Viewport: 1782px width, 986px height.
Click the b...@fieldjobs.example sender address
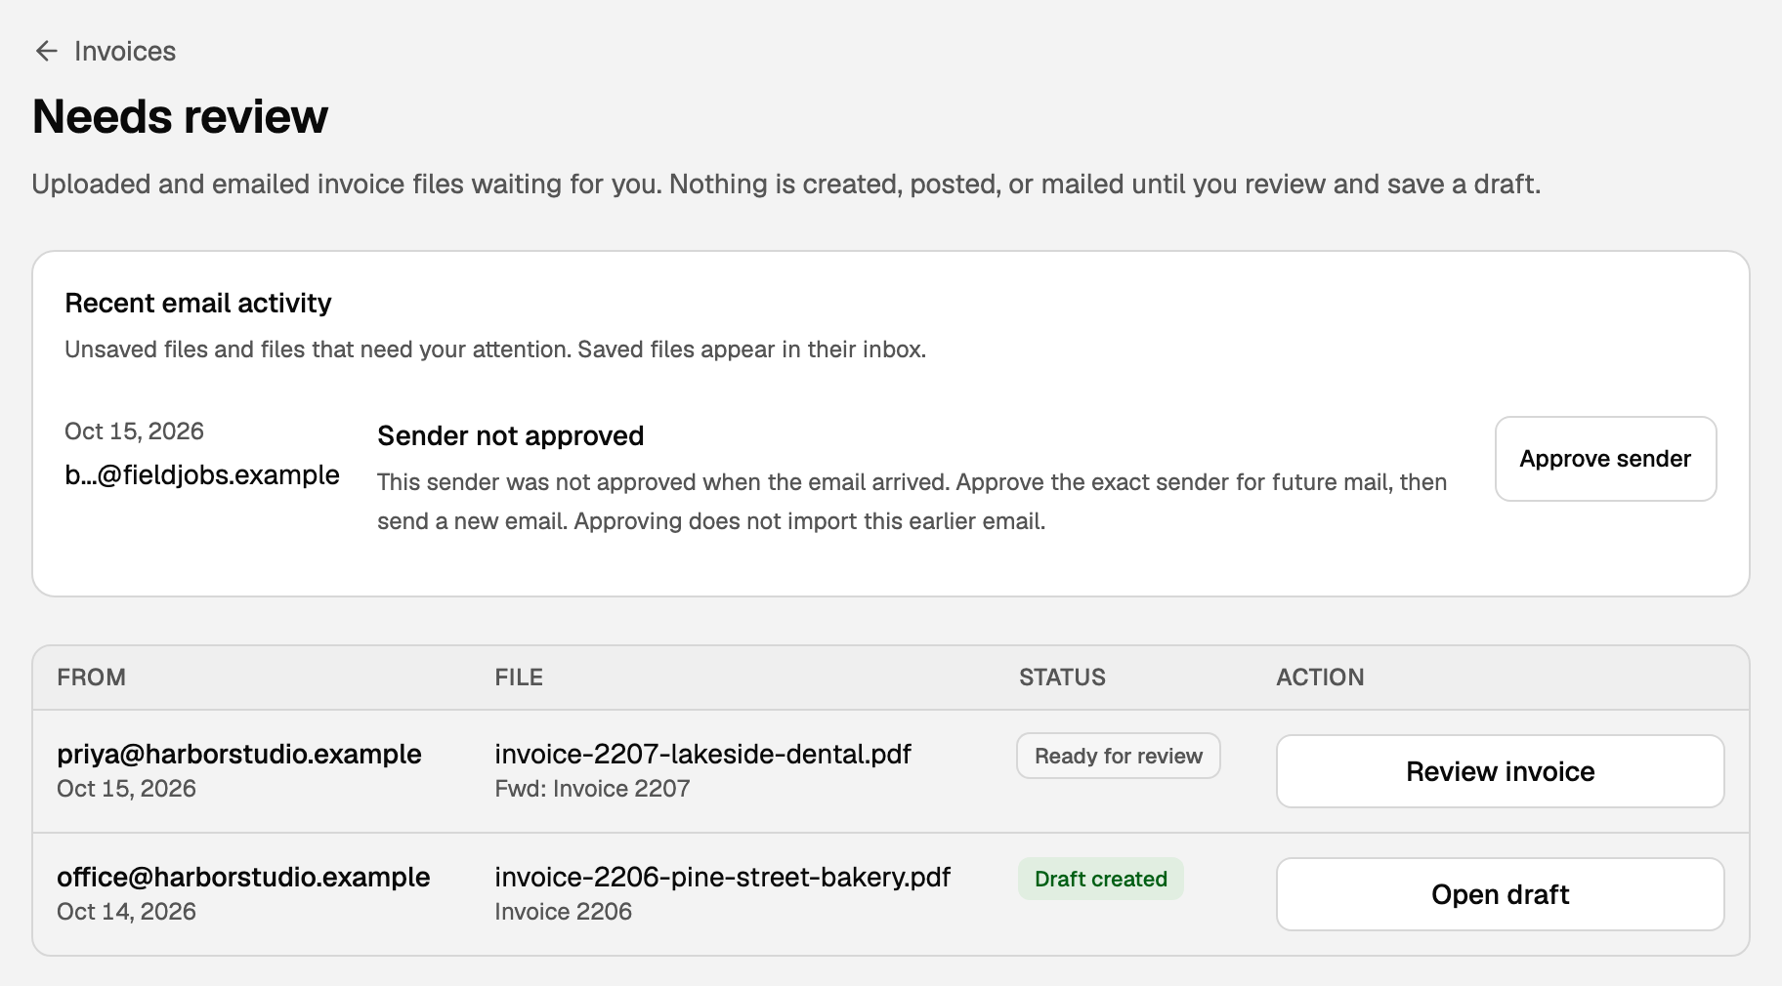pos(202,475)
